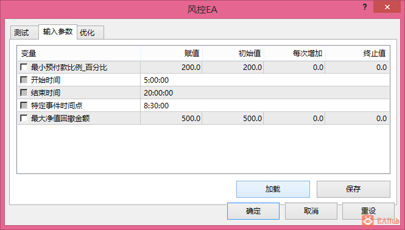405x230 pixels.
Task: Enable the 最小预付款比例_百分比 checkbox
Action: [x=24, y=68]
